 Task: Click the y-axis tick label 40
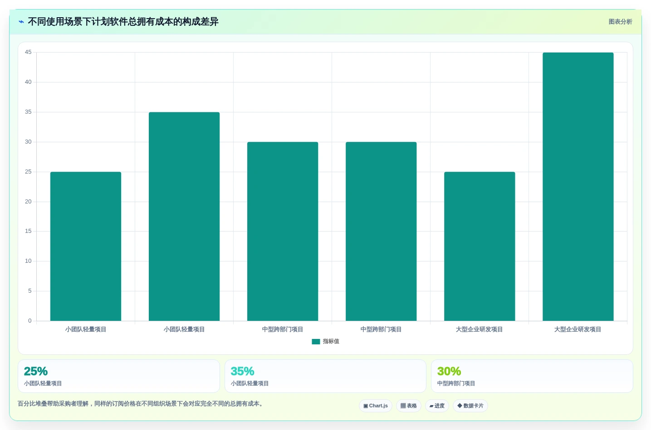[x=28, y=82]
